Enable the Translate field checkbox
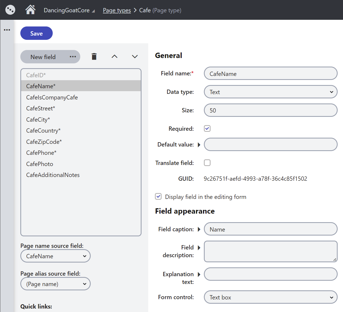 pyautogui.click(x=207, y=163)
